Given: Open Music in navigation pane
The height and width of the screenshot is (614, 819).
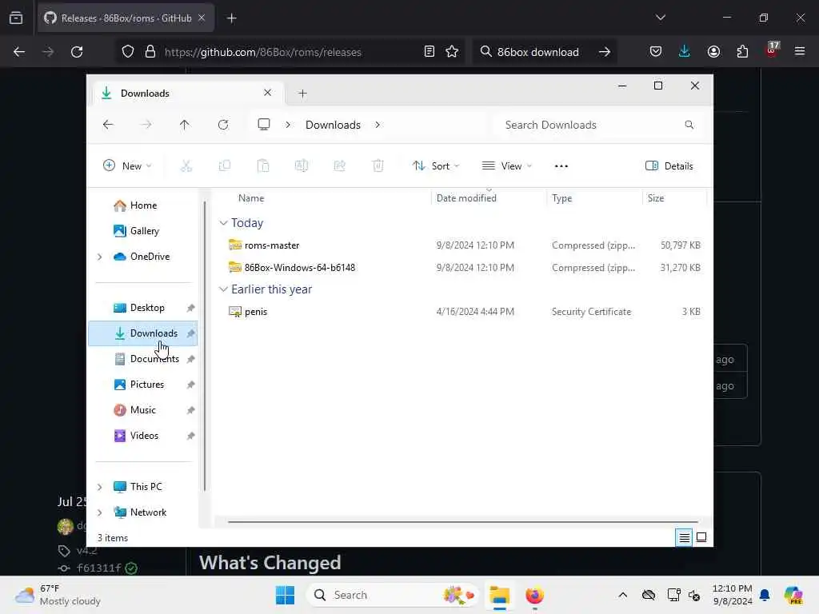Looking at the screenshot, I should 143,410.
